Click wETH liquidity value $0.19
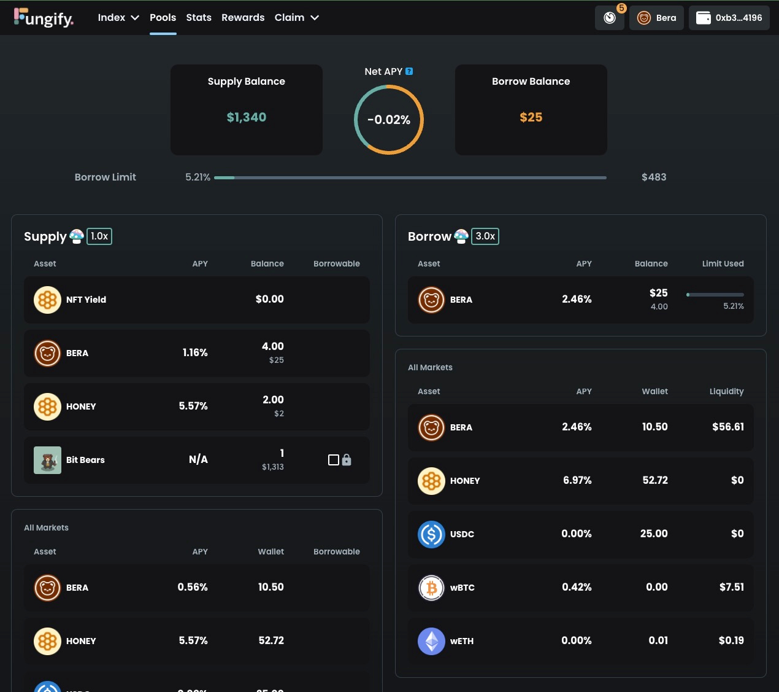Screen dimensions: 779x692 731,641
